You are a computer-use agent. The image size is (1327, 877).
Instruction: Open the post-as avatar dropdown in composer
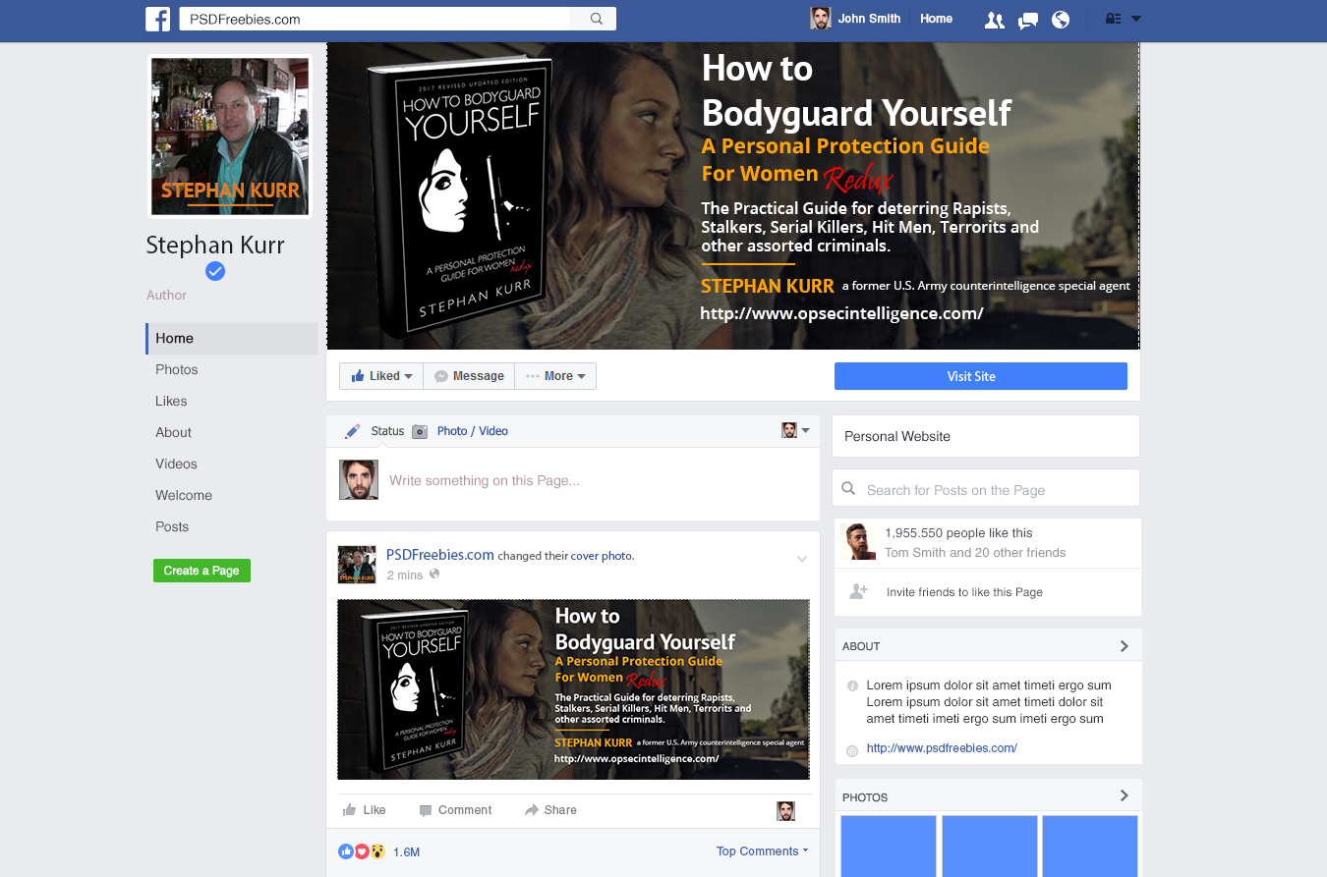(795, 430)
